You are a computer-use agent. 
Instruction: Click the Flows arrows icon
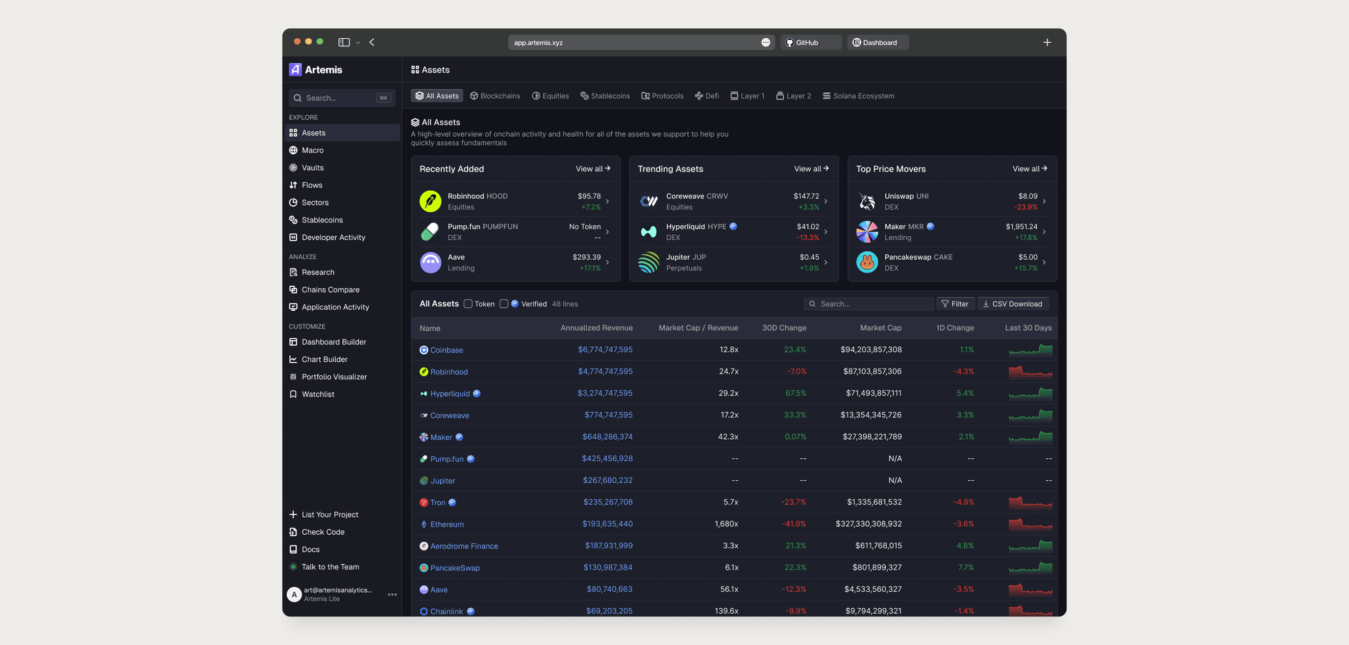(293, 185)
